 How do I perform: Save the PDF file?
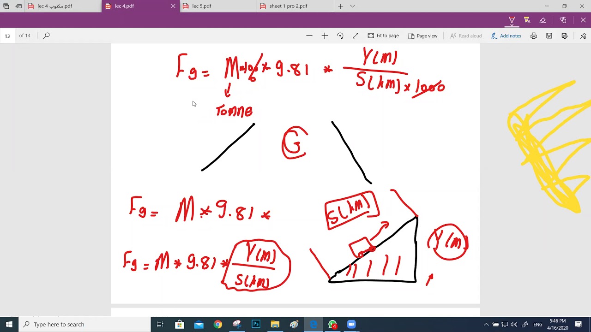(549, 36)
